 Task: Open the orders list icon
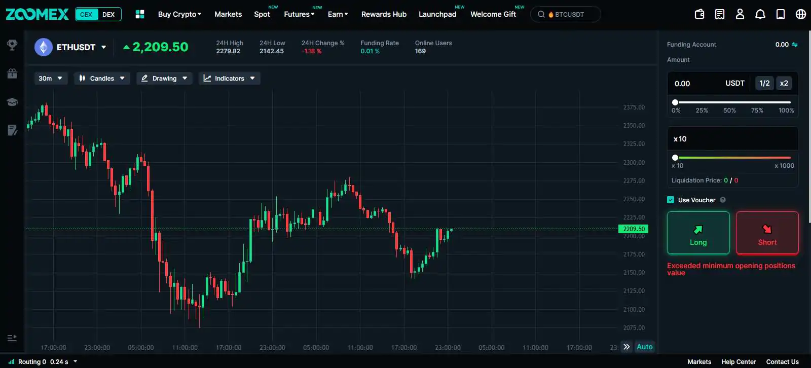[720, 14]
